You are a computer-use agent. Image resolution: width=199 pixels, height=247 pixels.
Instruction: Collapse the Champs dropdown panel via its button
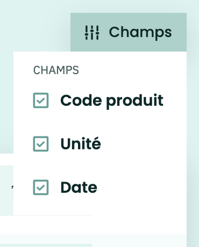point(129,32)
